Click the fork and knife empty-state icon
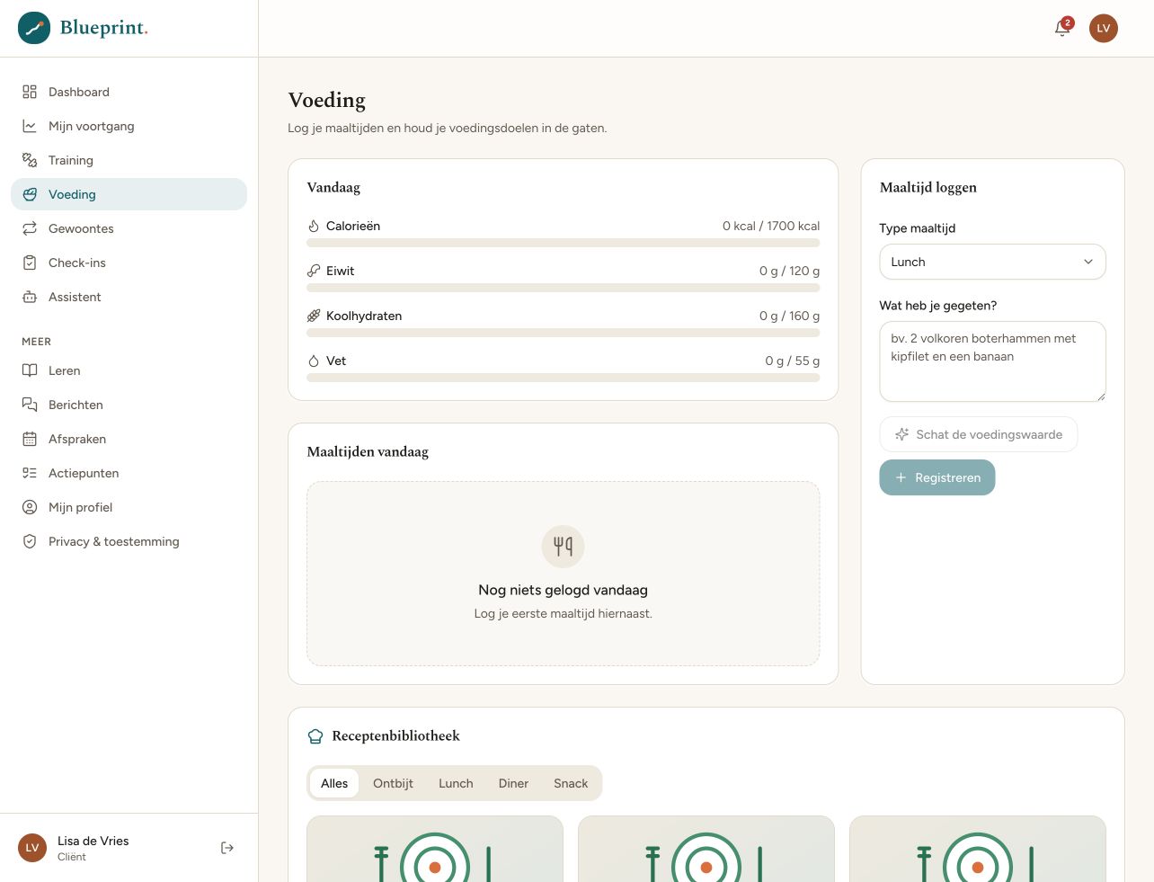This screenshot has width=1154, height=882. pos(563,546)
